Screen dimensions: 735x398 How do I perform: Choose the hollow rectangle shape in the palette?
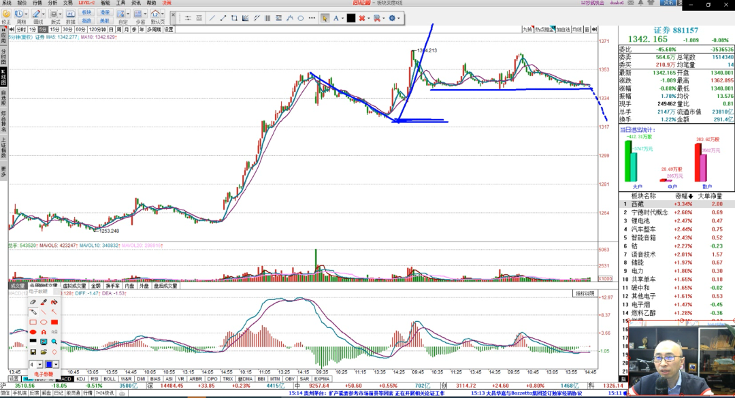click(33, 322)
